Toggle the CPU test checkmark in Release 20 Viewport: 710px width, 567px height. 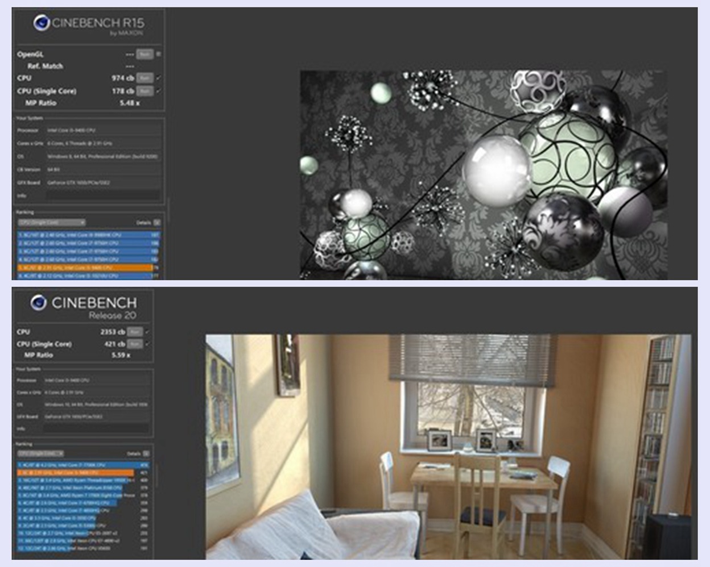click(147, 332)
